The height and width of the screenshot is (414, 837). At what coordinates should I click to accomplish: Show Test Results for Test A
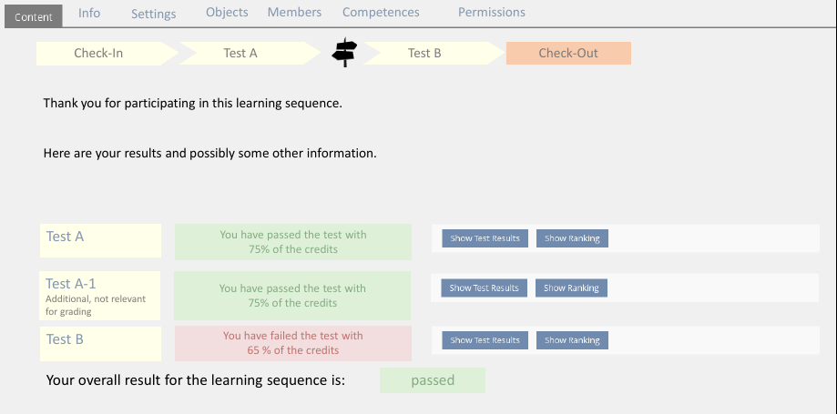[x=485, y=238]
